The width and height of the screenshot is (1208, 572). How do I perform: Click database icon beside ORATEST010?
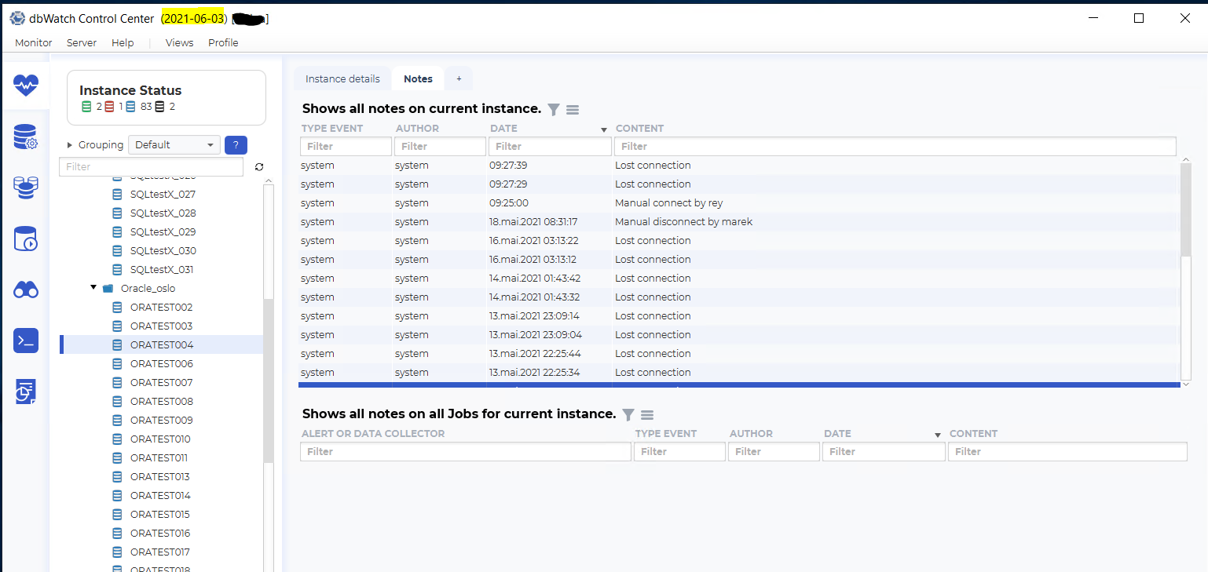pyautogui.click(x=117, y=439)
